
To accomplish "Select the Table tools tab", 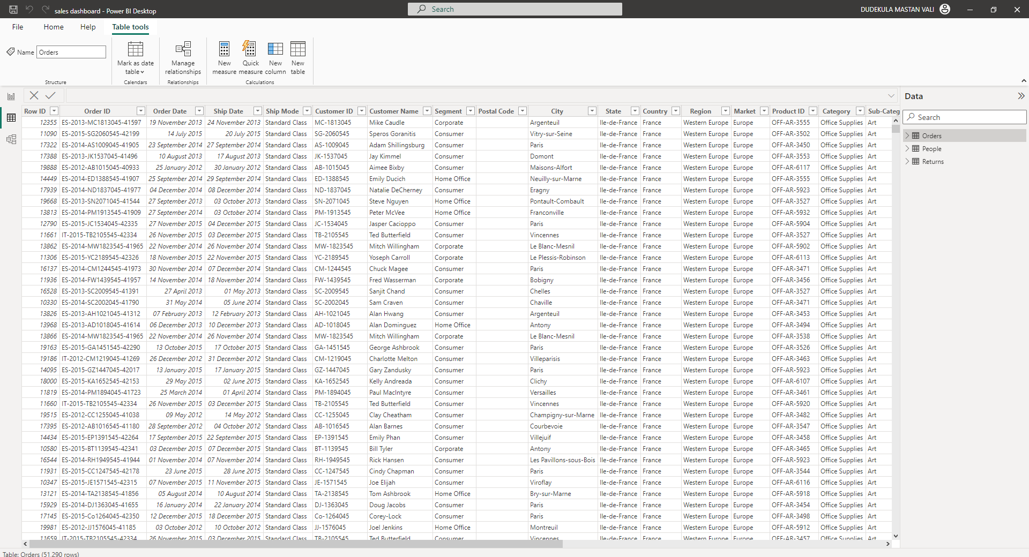I will (130, 27).
